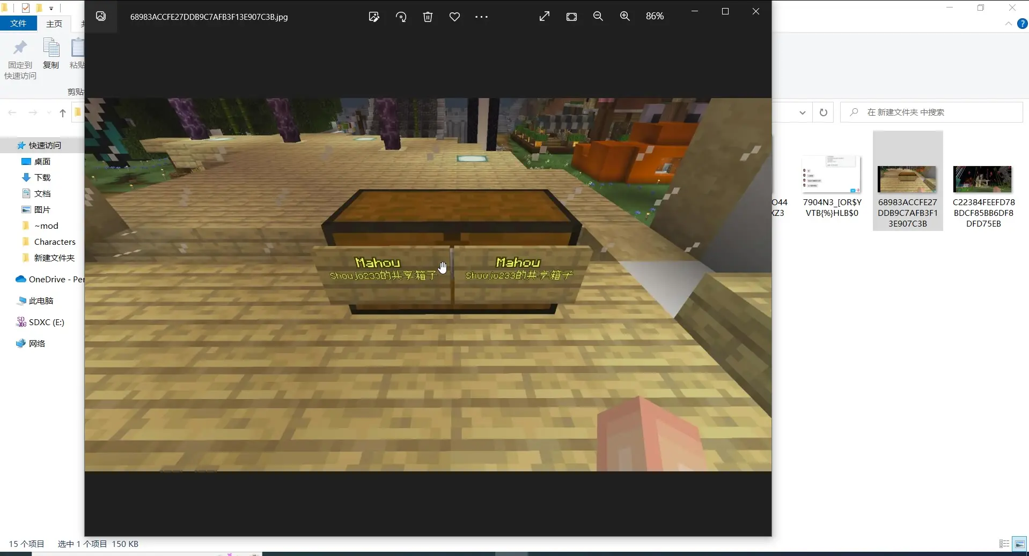Go up one folder level

tap(63, 112)
